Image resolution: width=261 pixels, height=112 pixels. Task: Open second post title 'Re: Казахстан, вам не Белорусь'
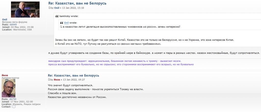(73, 76)
